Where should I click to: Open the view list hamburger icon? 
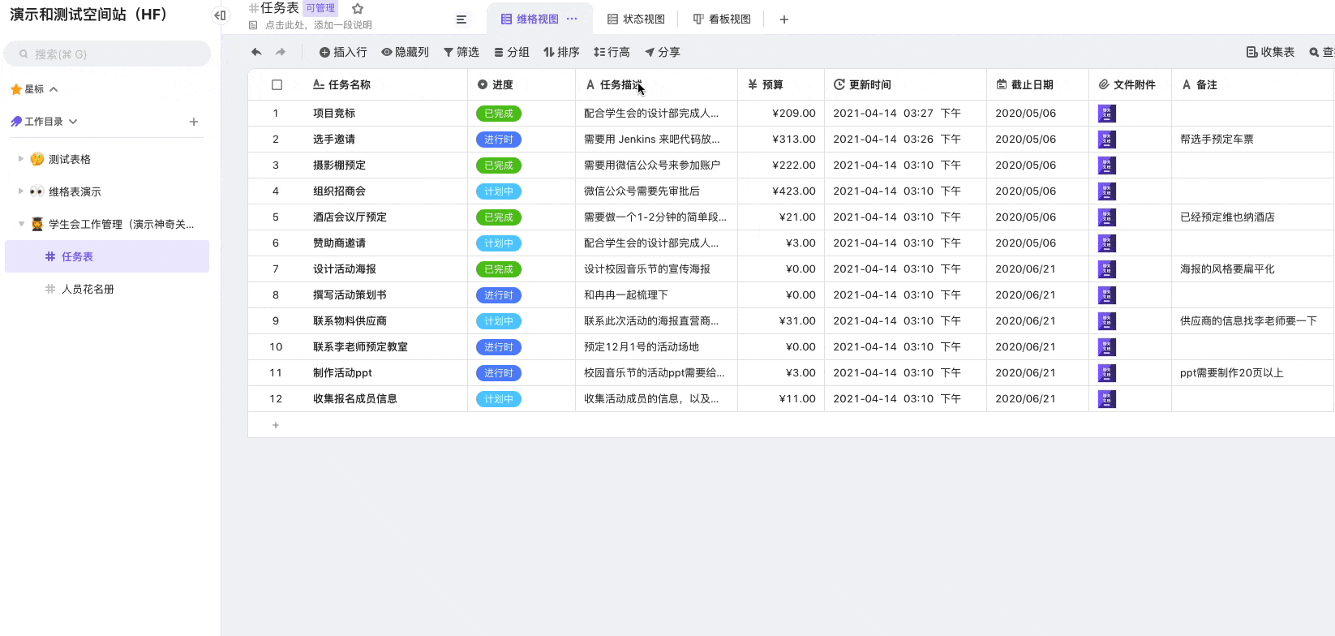click(461, 19)
